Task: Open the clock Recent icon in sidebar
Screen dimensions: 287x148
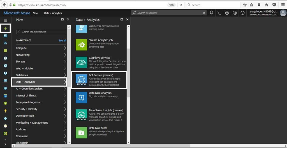Action: 5,58
